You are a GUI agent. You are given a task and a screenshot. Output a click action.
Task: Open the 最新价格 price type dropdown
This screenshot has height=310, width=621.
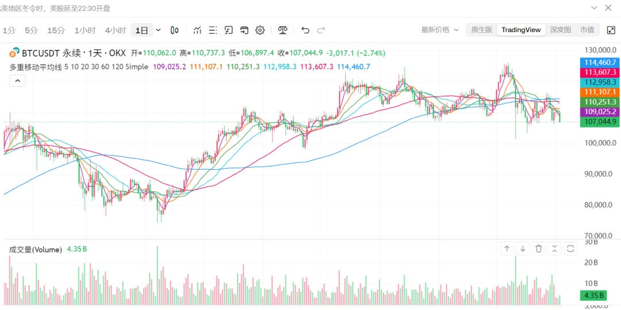pos(440,30)
